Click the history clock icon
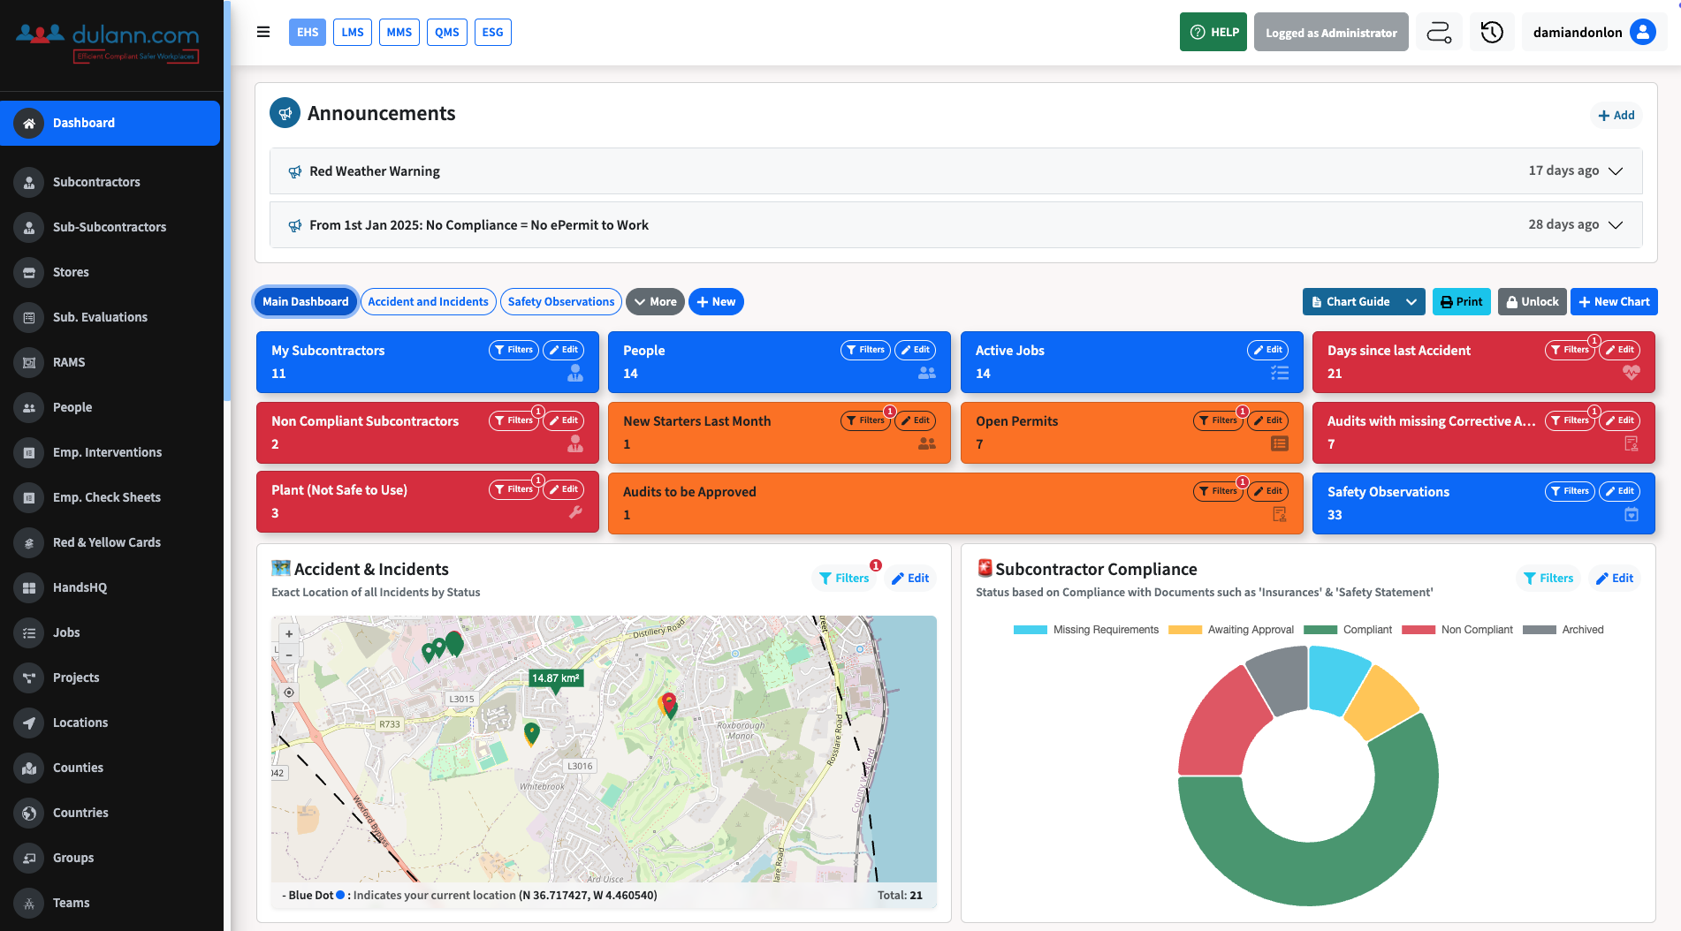 pyautogui.click(x=1492, y=32)
